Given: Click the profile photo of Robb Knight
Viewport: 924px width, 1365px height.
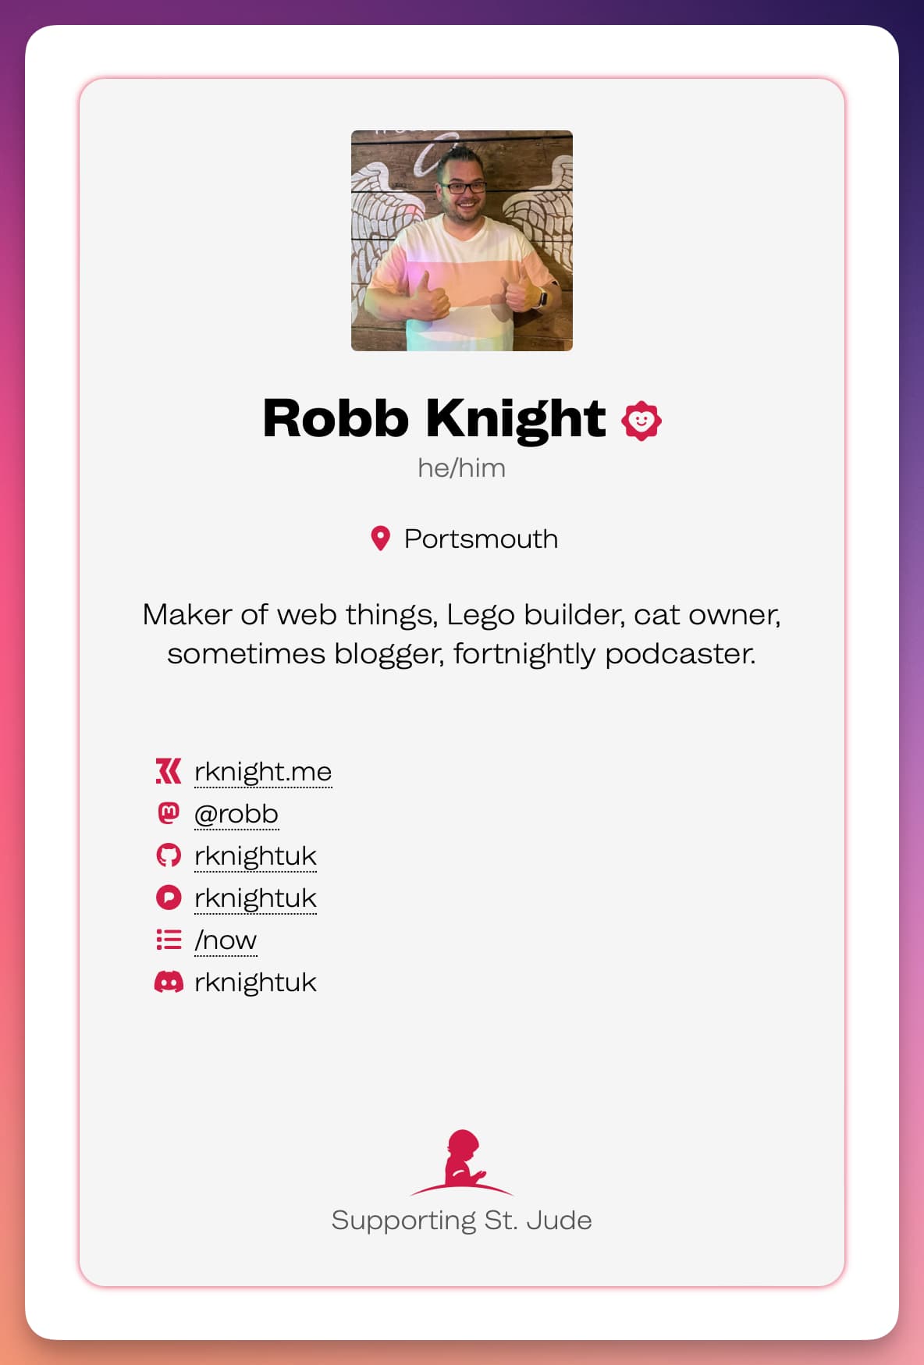Looking at the screenshot, I should tap(462, 240).
